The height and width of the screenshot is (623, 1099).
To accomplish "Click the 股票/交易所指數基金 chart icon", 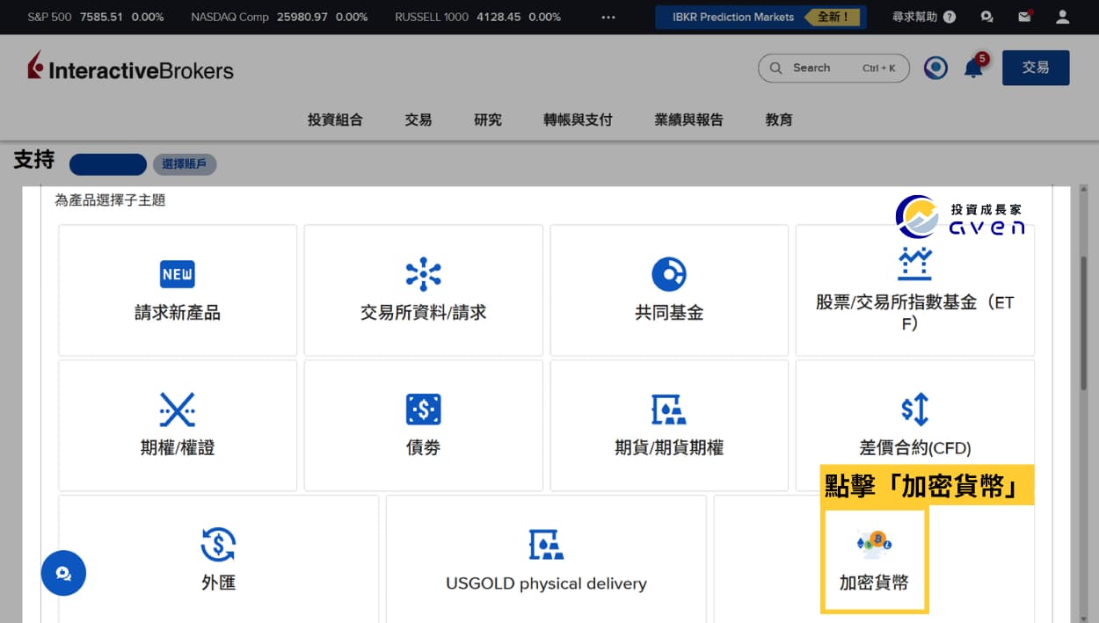I will [x=914, y=264].
